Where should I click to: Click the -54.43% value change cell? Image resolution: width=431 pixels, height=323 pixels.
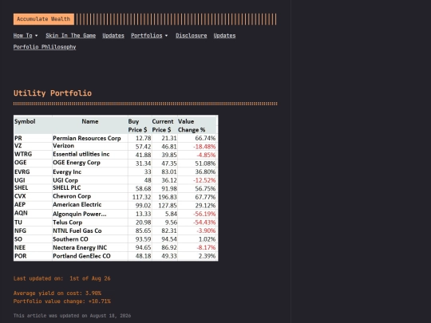(x=204, y=223)
